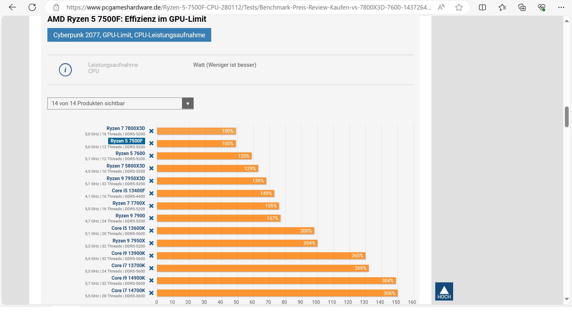Open Settings and more menu (three dots)
Image resolution: width=572 pixels, height=322 pixels.
click(561, 7)
